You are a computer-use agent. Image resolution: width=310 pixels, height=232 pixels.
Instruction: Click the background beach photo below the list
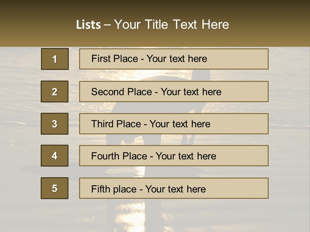tap(155, 216)
